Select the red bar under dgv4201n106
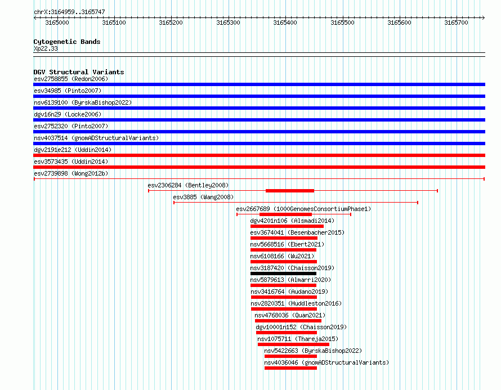Viewport: 501px width, 390px height. [287, 226]
